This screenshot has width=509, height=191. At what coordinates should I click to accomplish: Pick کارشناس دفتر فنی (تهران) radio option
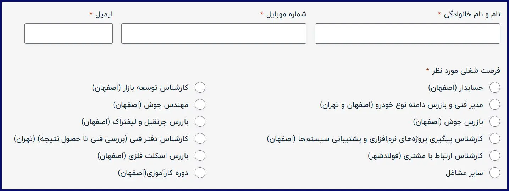(200, 138)
